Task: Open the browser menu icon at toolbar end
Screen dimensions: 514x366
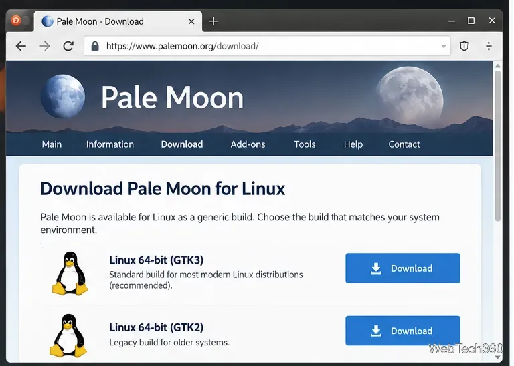Action: coord(489,46)
